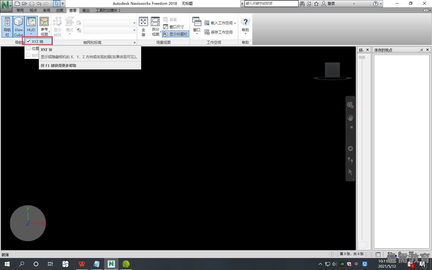Open the Windows (窗口) dropdown
Viewport: 432px width, 270px height.
point(197,26)
